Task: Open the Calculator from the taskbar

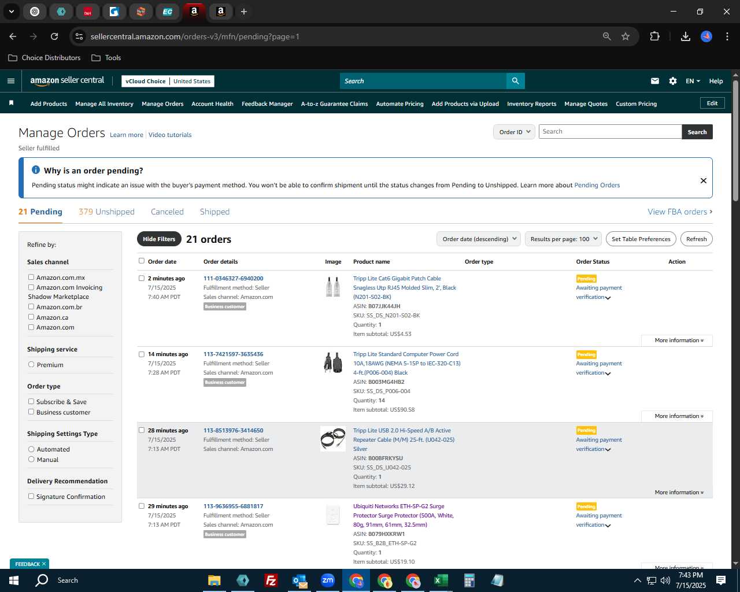Action: click(x=469, y=580)
